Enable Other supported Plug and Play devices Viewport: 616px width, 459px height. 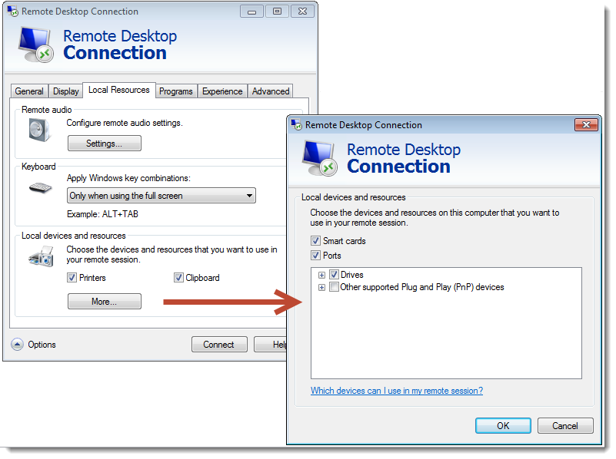[x=334, y=287]
